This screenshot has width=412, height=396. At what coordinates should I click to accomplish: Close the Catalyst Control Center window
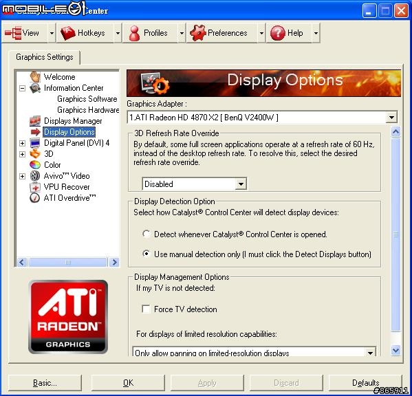(401, 11)
